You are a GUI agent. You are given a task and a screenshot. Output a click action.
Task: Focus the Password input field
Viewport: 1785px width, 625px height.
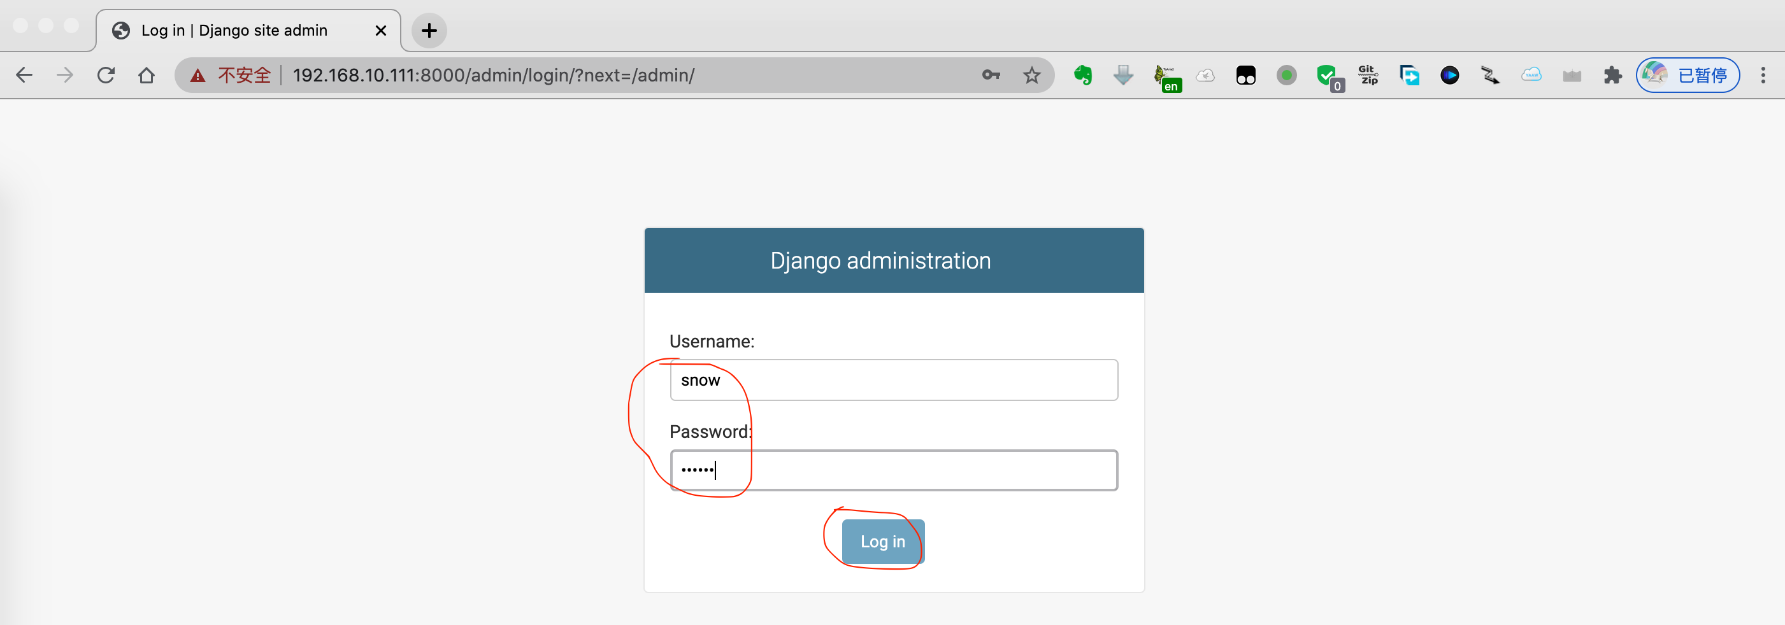[893, 470]
